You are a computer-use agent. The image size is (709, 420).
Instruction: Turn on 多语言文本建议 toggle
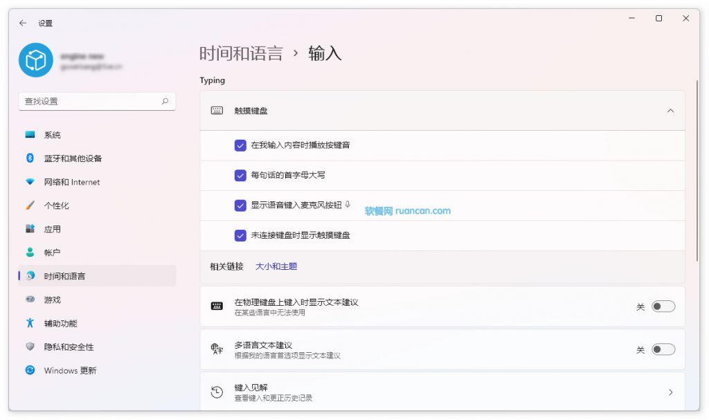(663, 349)
